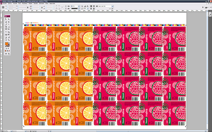Open the Objekt menu
212x132 pixels.
(30, 4)
